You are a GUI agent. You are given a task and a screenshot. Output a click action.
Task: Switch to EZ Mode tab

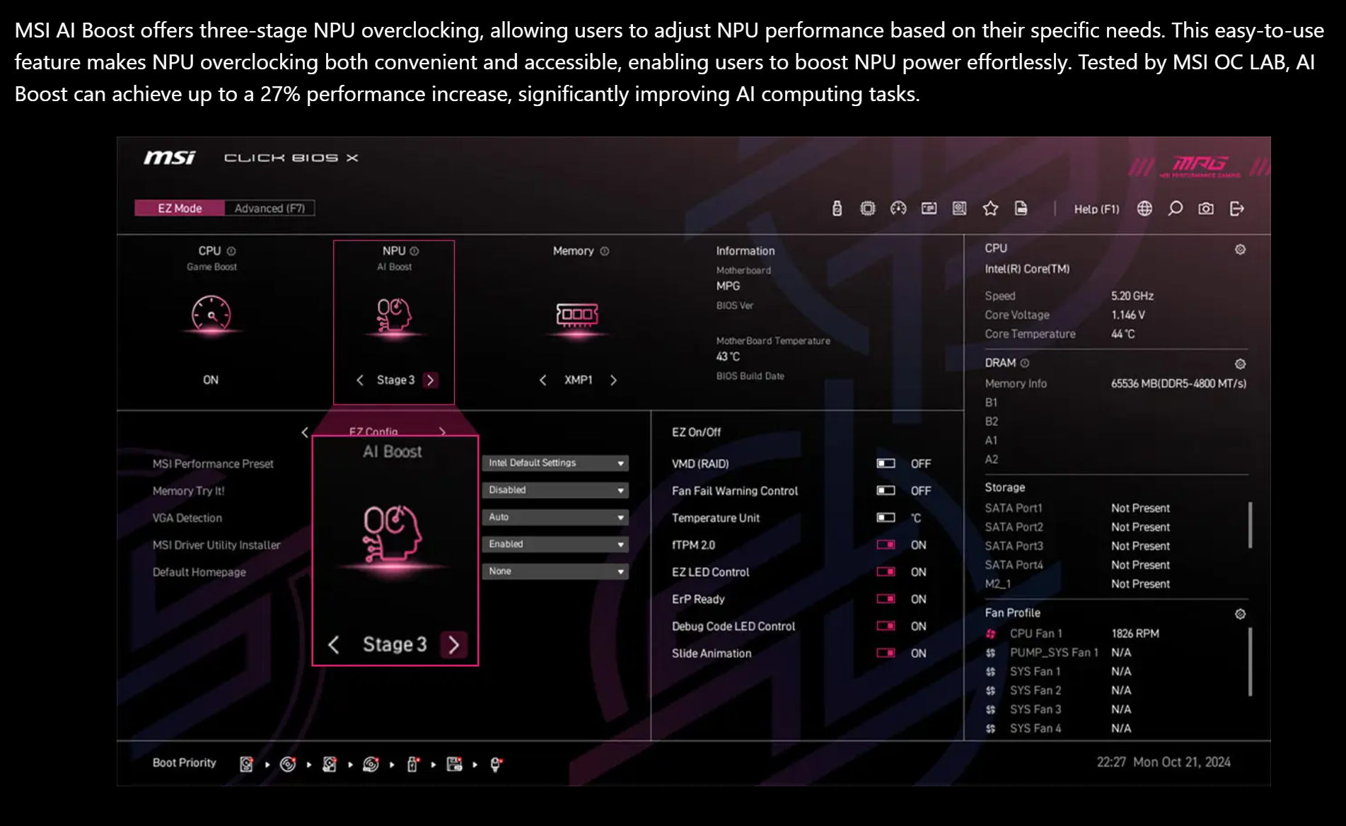(x=180, y=208)
